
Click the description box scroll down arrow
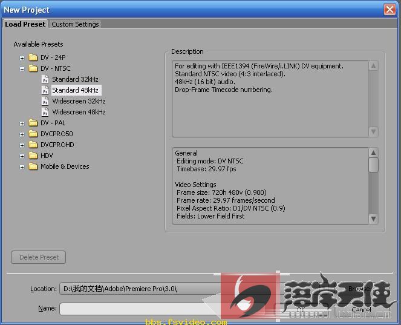(373, 131)
